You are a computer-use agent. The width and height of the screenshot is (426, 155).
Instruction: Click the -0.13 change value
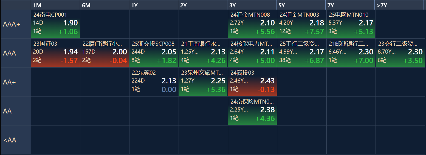click(x=266, y=90)
